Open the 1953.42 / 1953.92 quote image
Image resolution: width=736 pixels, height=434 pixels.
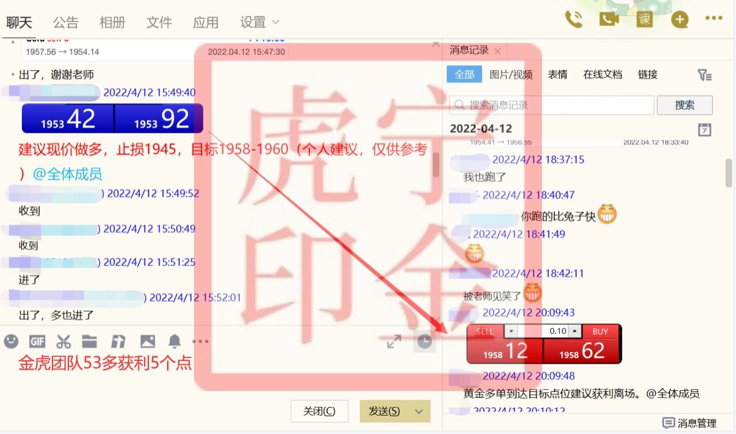[112, 118]
